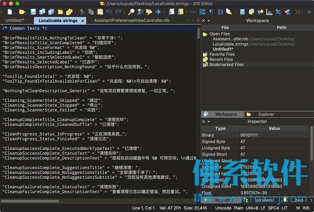Click the Path column header

281,28
